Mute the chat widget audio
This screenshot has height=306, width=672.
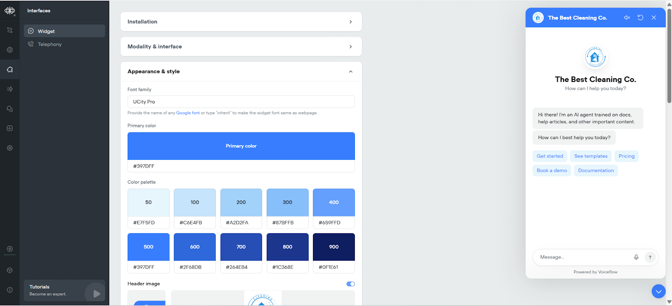(627, 18)
